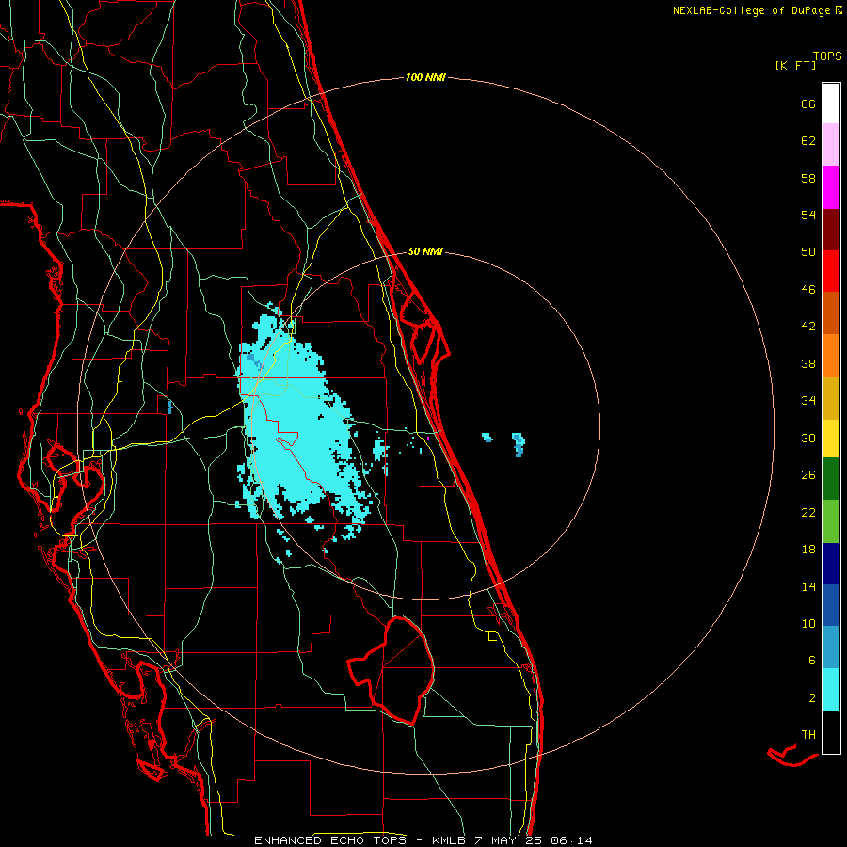
Task: Click the legend value 66
Action: (808, 104)
